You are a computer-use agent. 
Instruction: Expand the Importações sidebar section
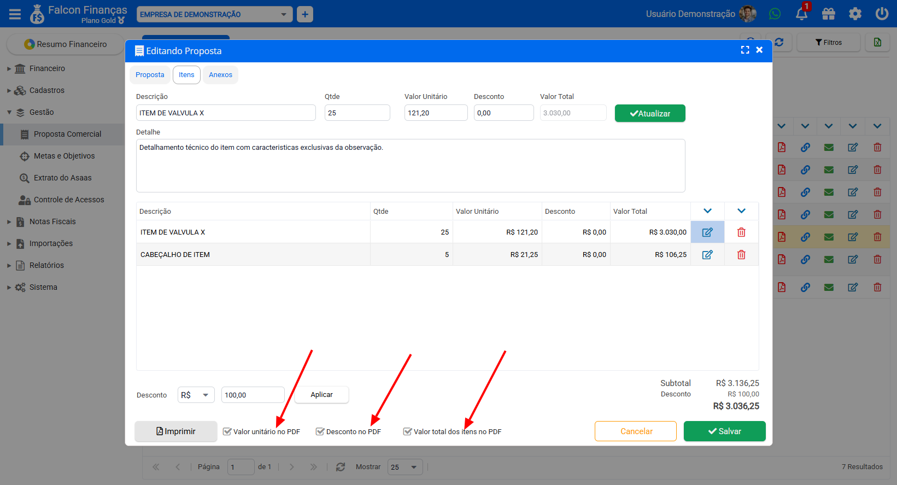pos(9,244)
